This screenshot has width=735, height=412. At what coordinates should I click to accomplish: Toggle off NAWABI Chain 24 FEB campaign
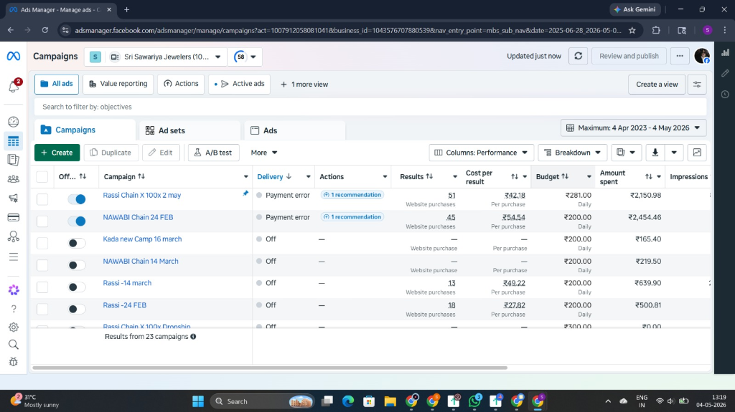[76, 221]
